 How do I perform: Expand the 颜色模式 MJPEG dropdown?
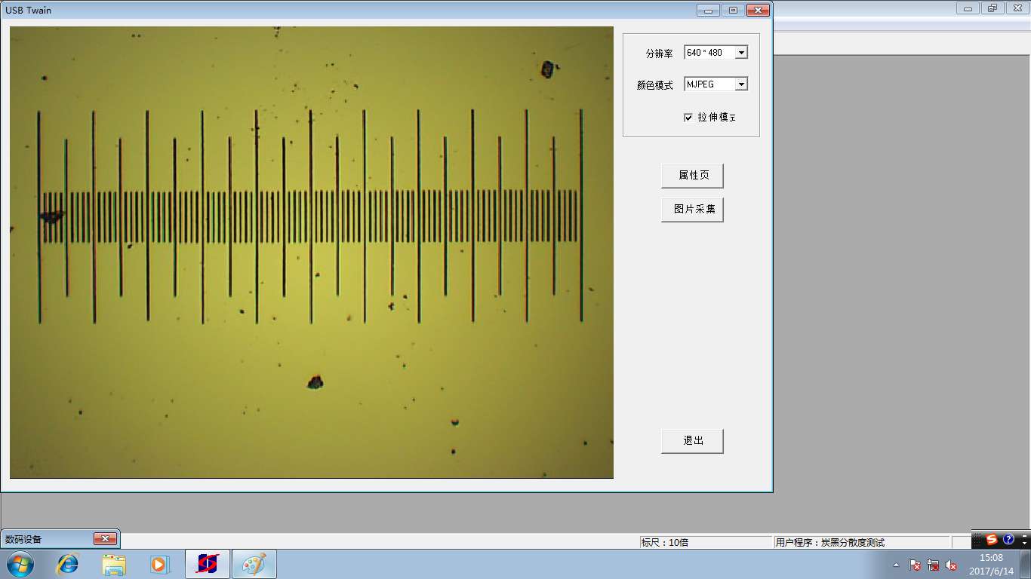click(x=741, y=84)
